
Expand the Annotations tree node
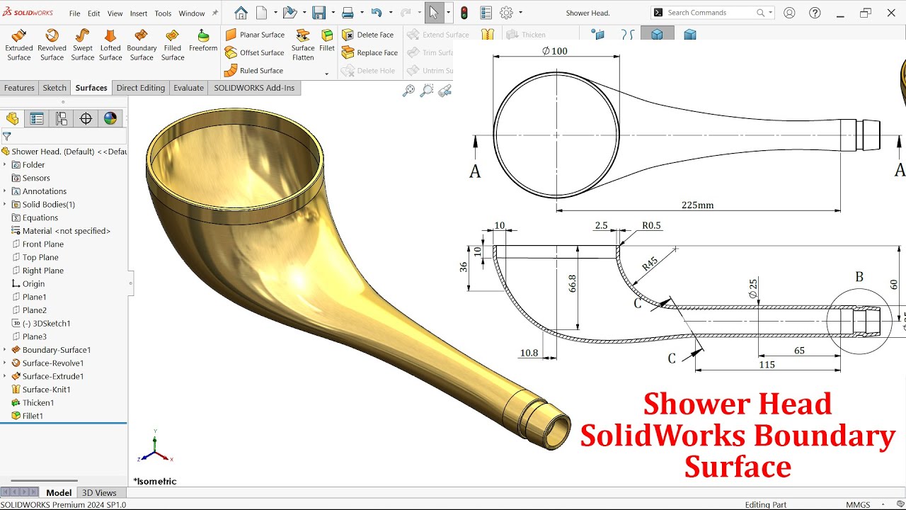coord(4,191)
